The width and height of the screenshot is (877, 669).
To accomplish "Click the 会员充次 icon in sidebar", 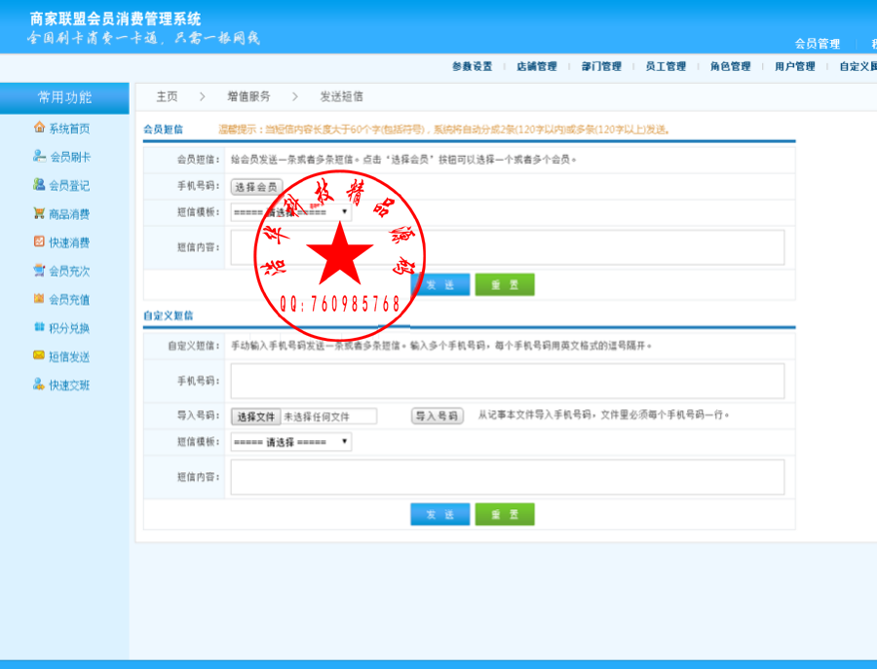I will pyautogui.click(x=39, y=271).
